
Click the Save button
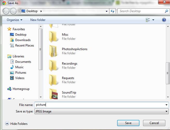(x=128, y=123)
